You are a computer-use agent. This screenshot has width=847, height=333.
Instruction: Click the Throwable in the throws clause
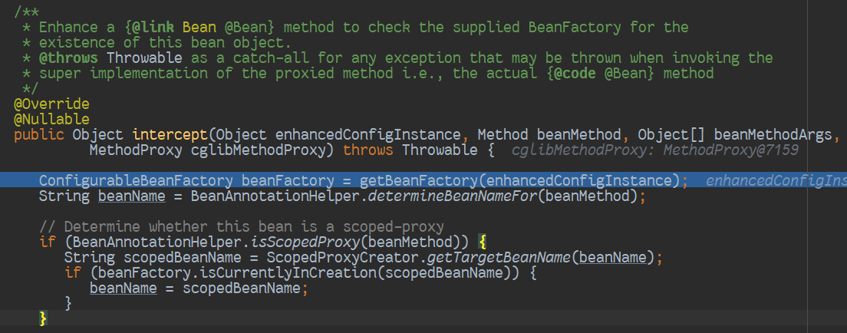coord(439,150)
